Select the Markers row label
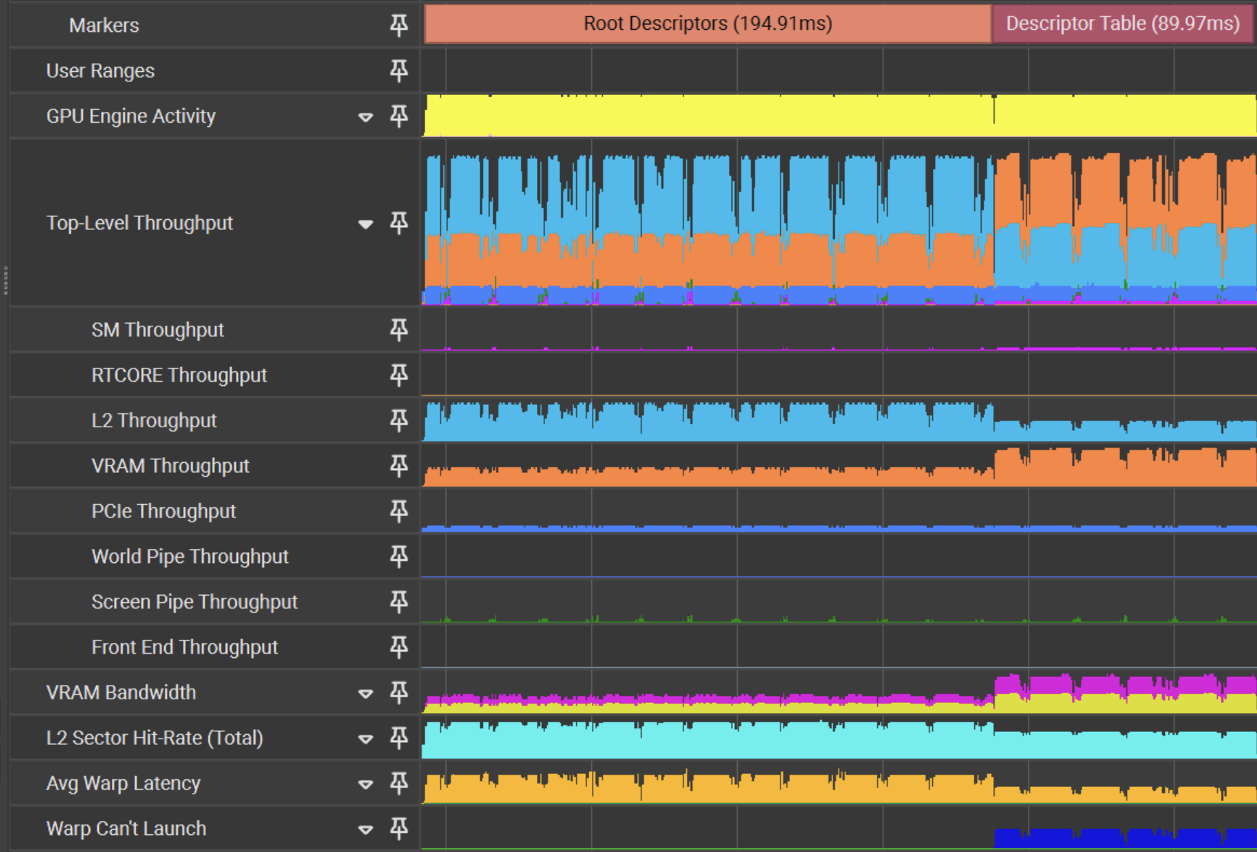Screen dimensions: 1257x852 (x=104, y=26)
